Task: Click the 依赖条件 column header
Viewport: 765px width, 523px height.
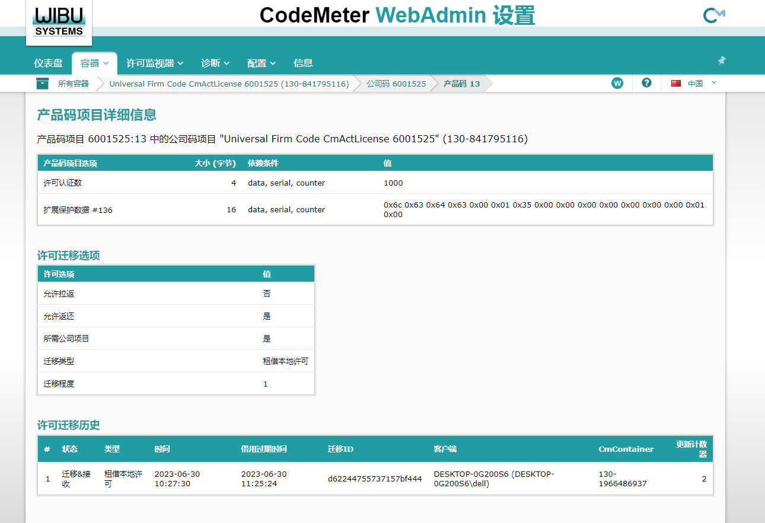Action: click(x=263, y=163)
